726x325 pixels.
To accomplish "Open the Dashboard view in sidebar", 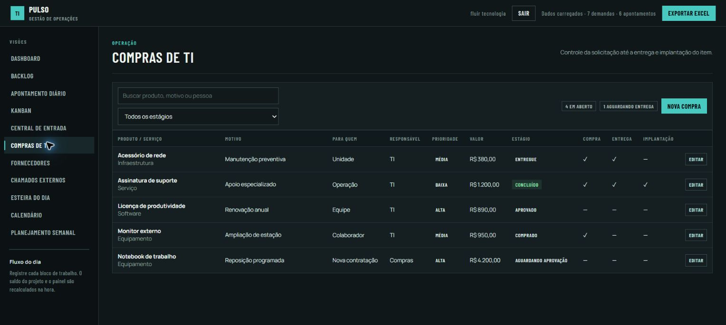I will point(26,58).
